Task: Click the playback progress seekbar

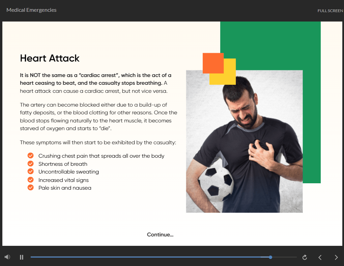Action: tap(164, 257)
